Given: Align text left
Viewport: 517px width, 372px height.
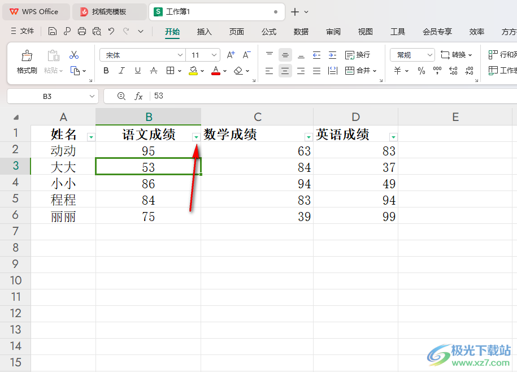Looking at the screenshot, I should (x=270, y=71).
